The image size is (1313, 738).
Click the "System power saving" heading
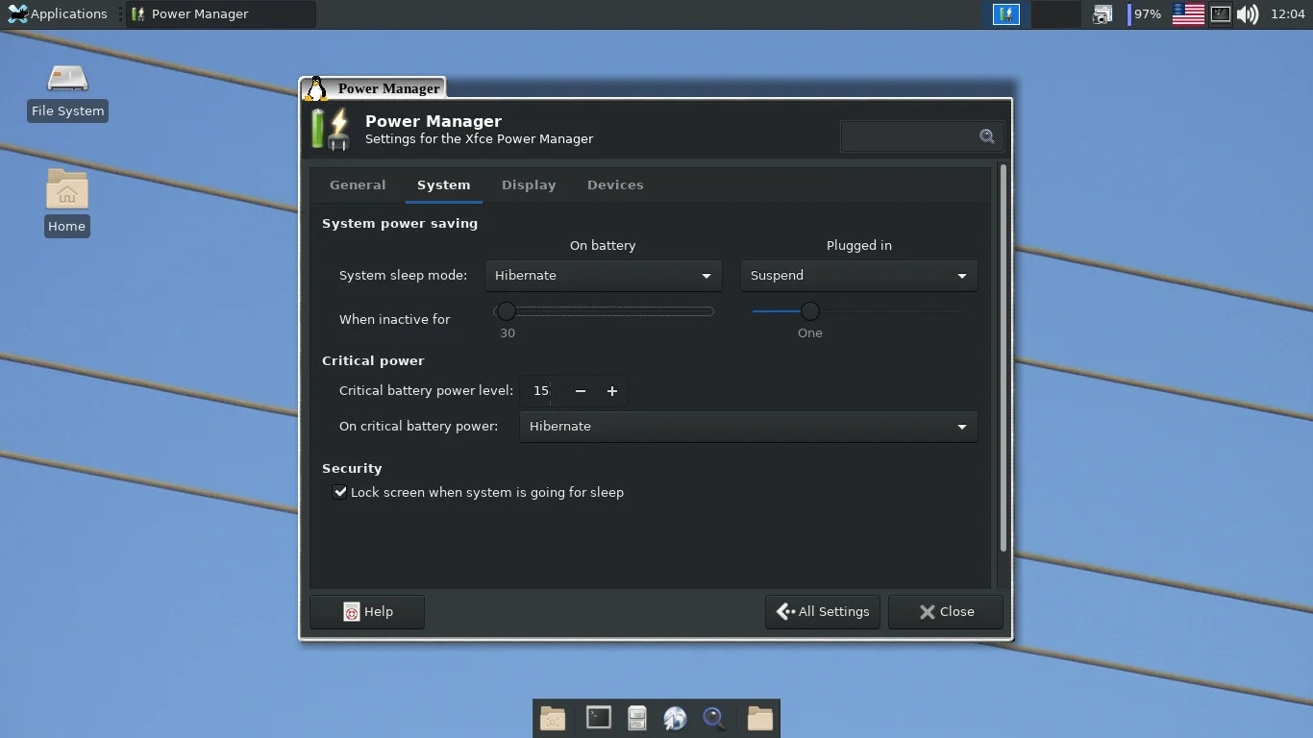click(400, 224)
